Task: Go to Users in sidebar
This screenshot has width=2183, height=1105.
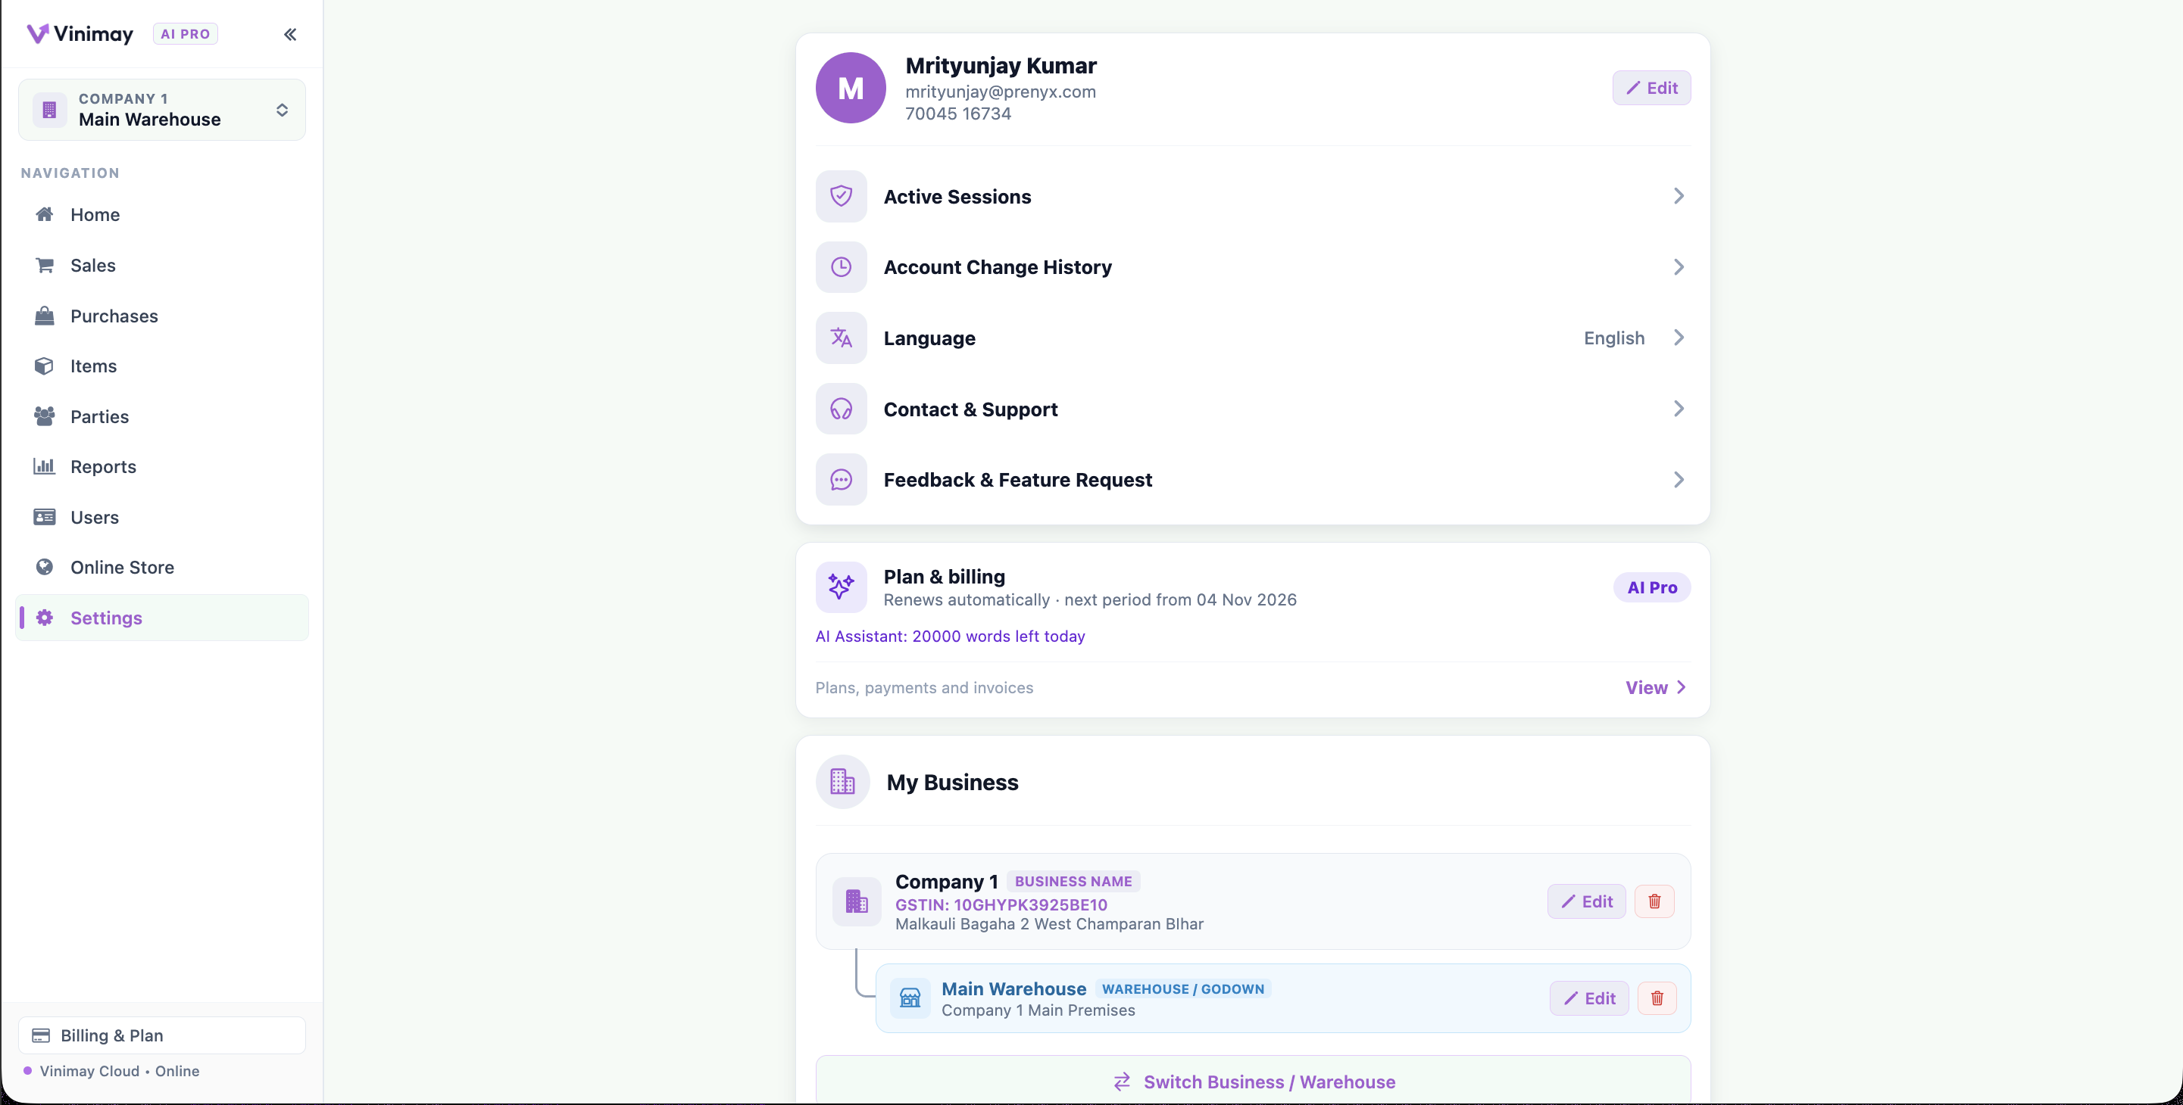Action: [162, 518]
